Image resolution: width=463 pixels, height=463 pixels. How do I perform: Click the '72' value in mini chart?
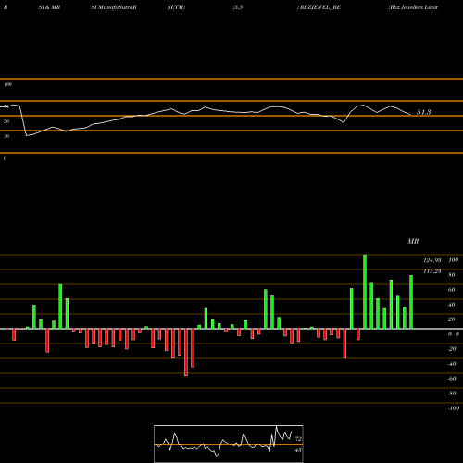pos(298,439)
